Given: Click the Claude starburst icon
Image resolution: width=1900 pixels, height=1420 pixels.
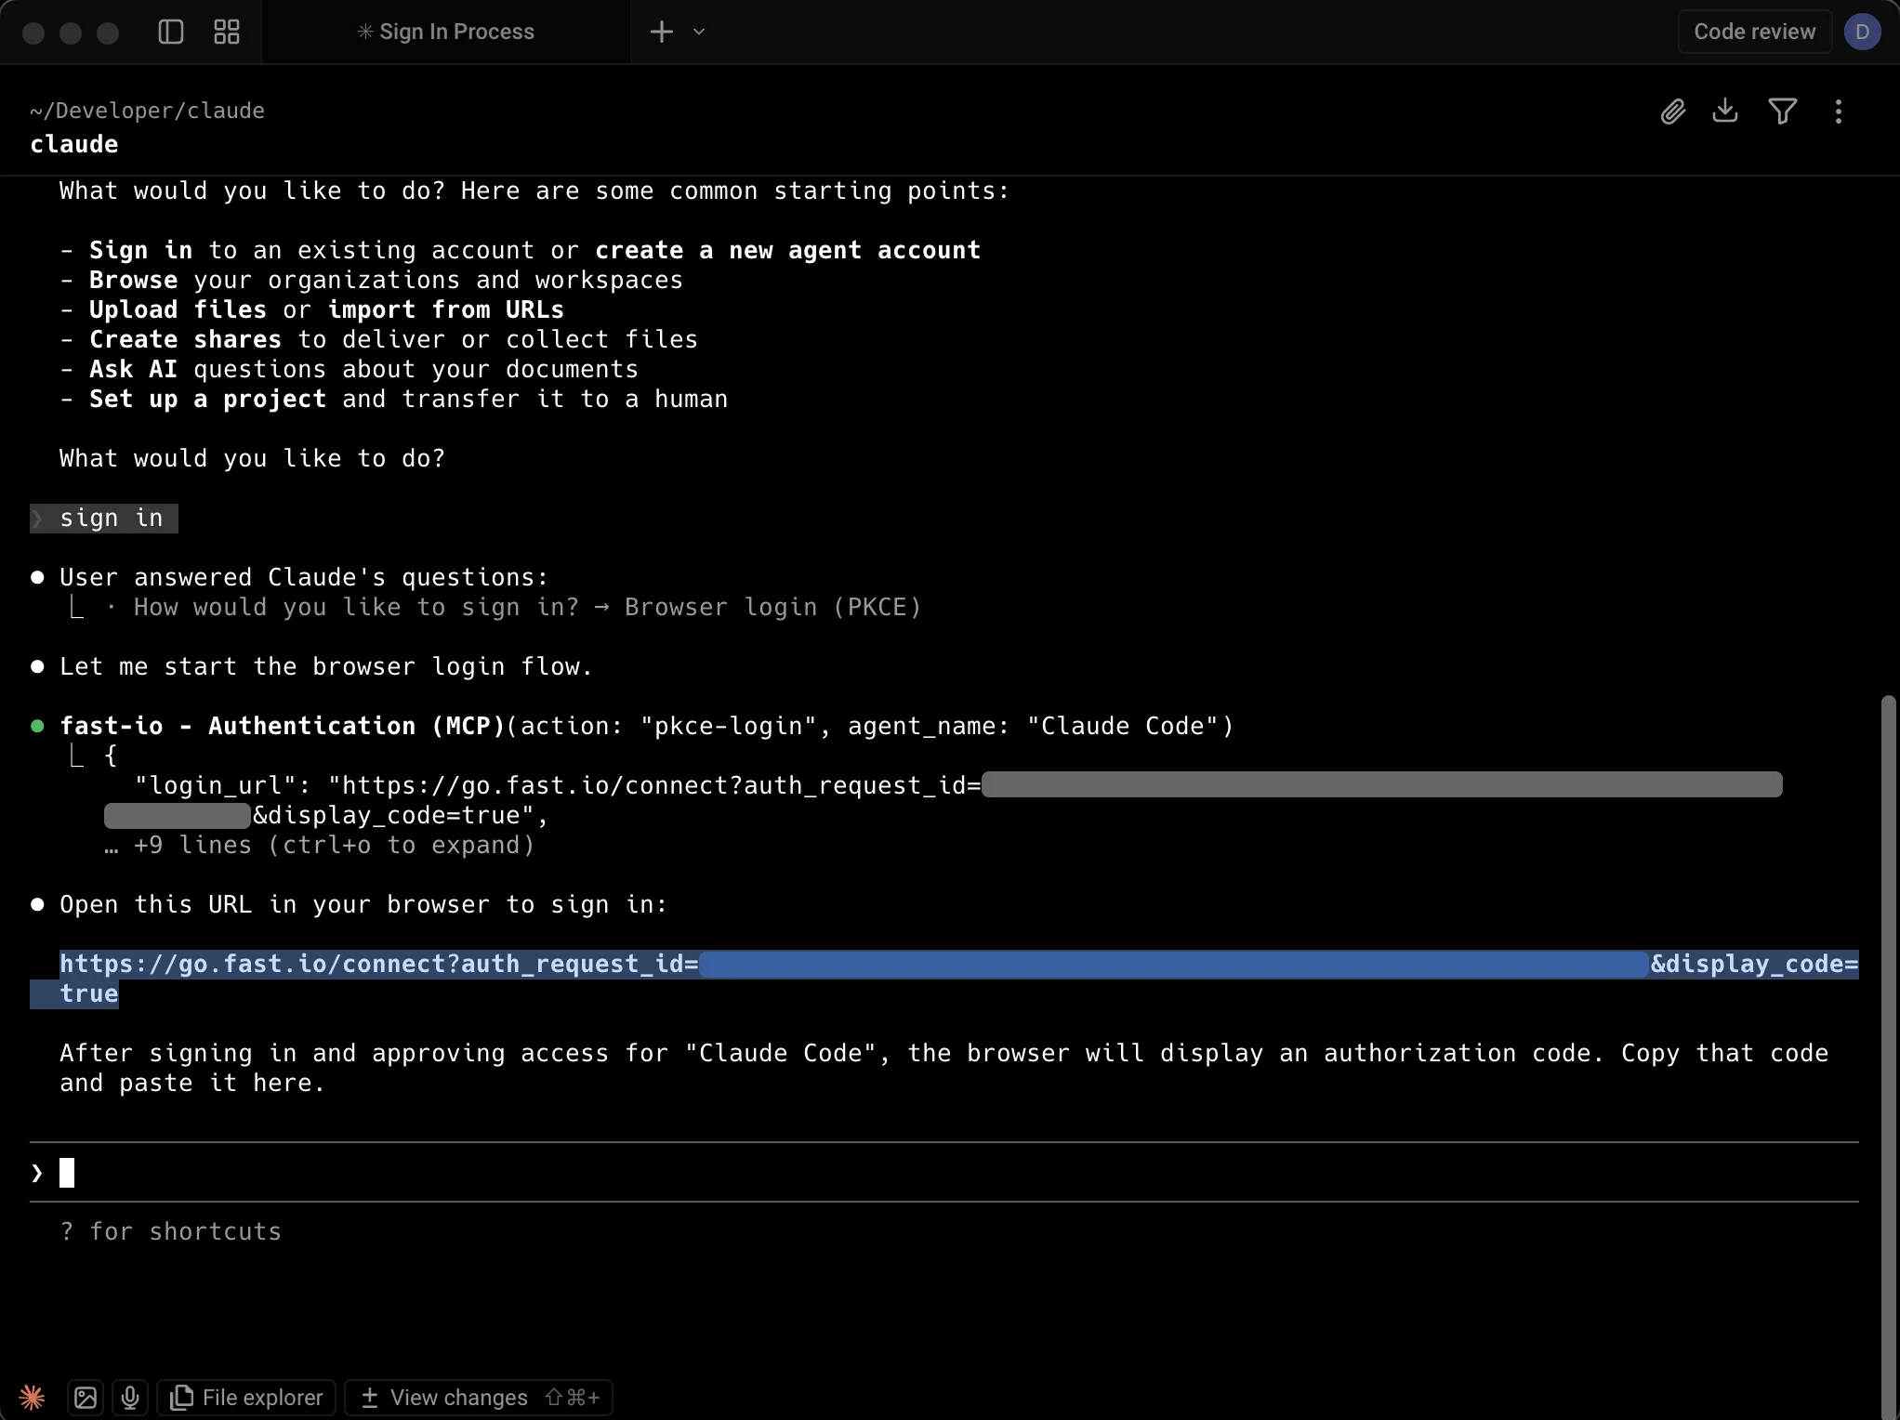Looking at the screenshot, I should pos(32,1397).
